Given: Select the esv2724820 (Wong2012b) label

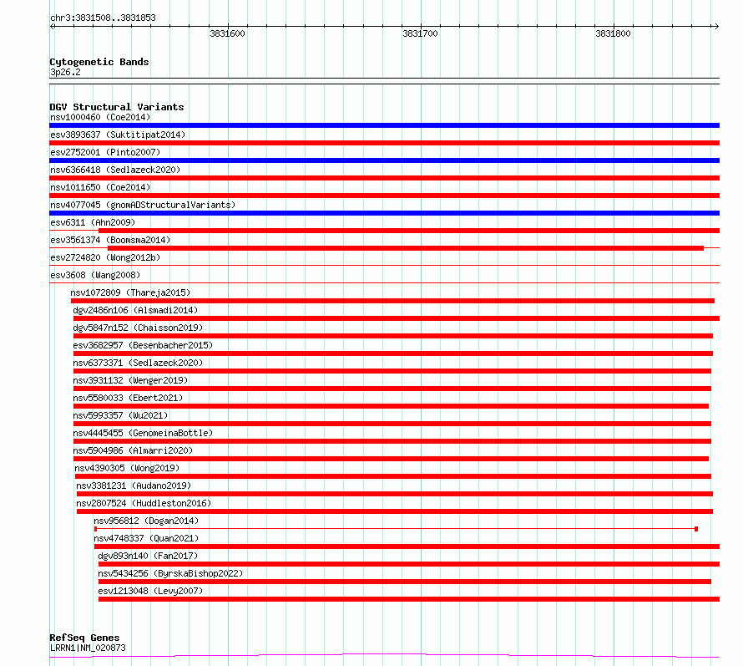Looking at the screenshot, I should [105, 257].
